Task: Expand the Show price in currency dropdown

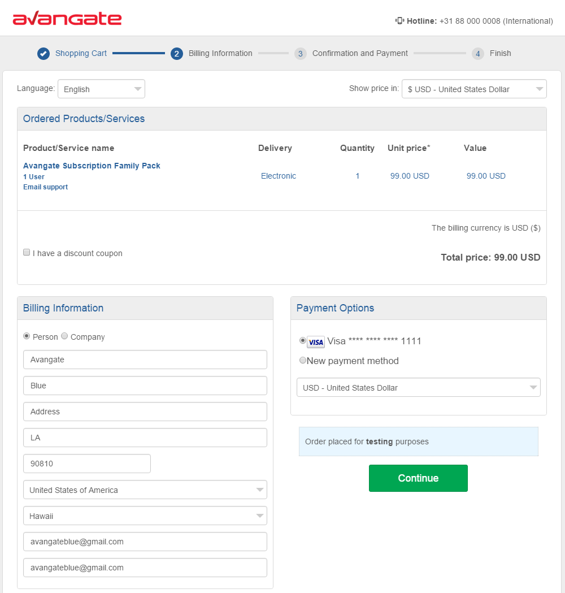Action: click(474, 89)
